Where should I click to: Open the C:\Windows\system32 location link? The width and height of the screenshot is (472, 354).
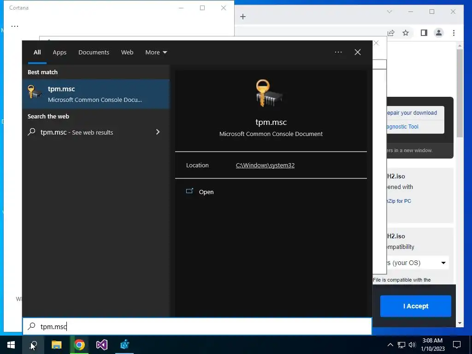265,165
